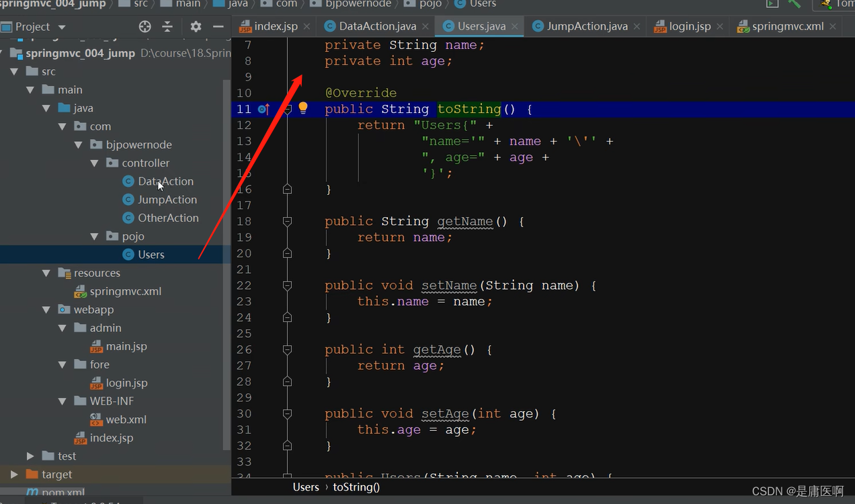Fold the getAge method at line 26
This screenshot has width=855, height=504.
pyautogui.click(x=288, y=349)
